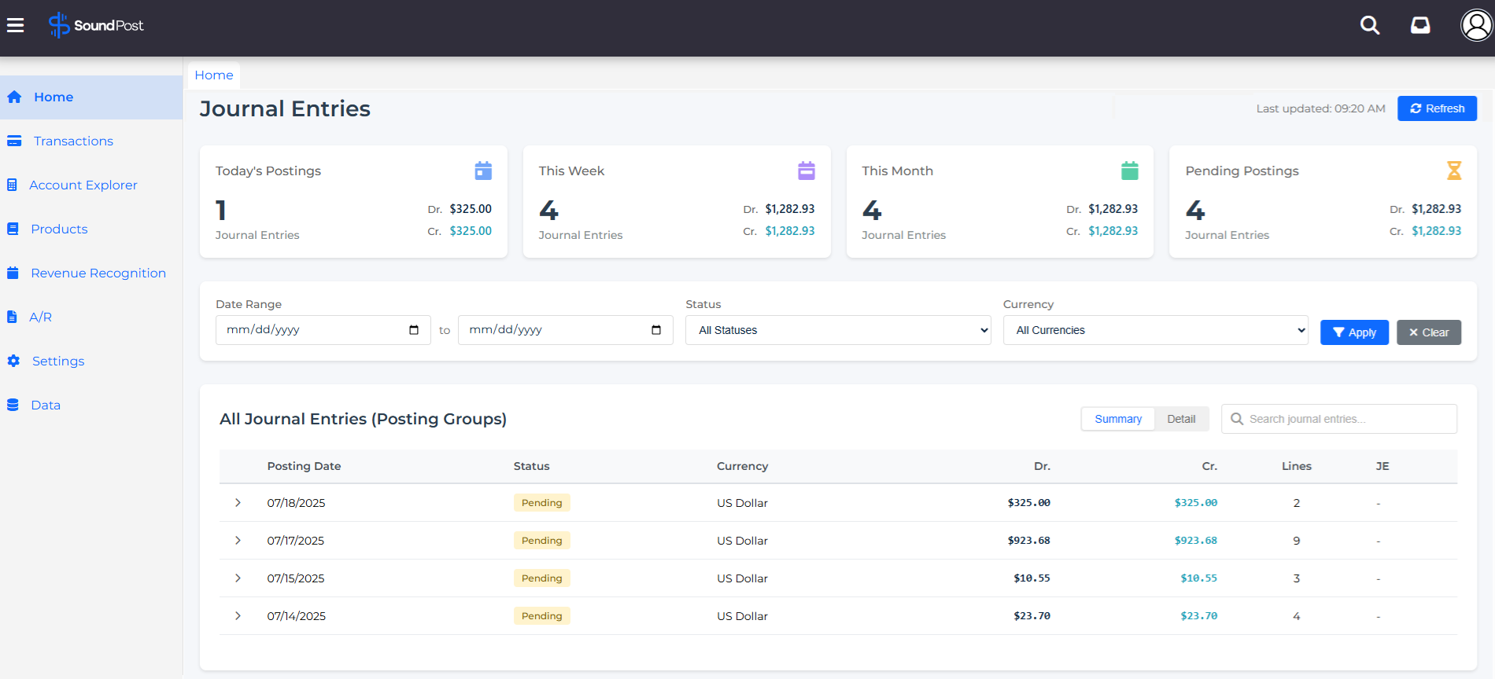1495x679 pixels.
Task: Click the Home house icon in sidebar
Action: (14, 97)
